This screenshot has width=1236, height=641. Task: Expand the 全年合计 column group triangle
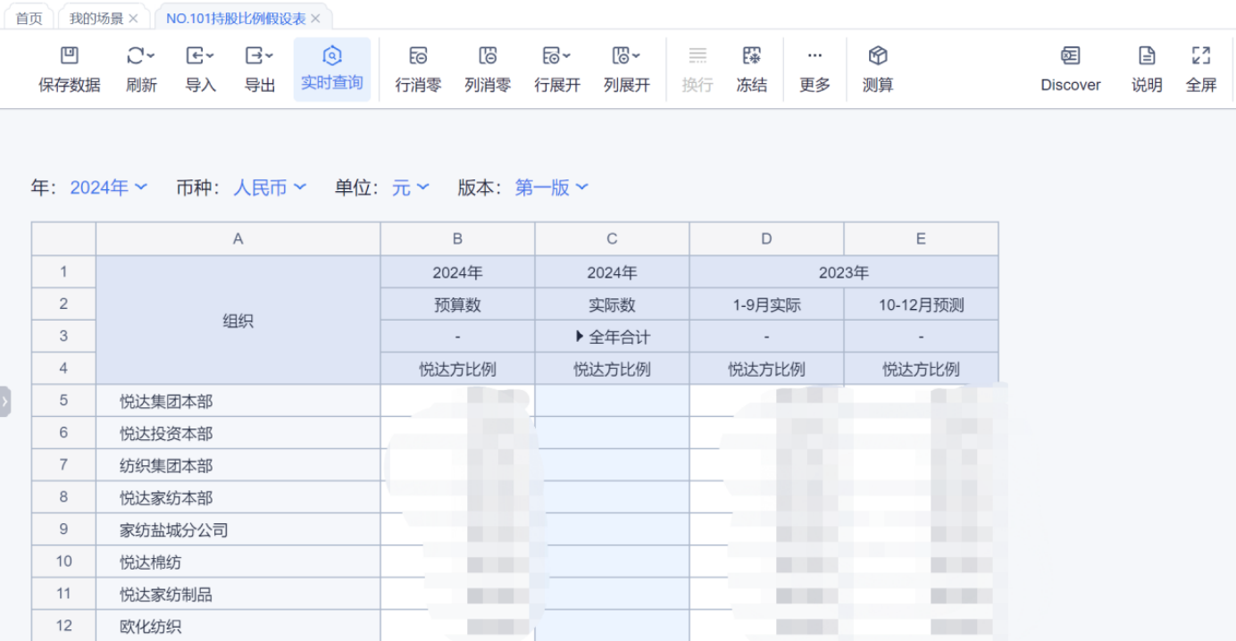[580, 337]
